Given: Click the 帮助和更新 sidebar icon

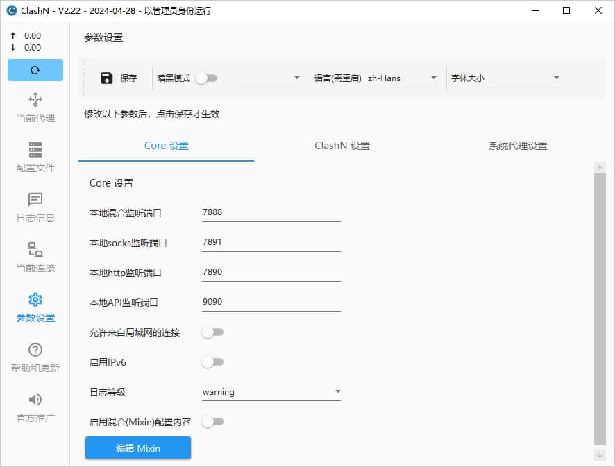Looking at the screenshot, I should 35,356.
